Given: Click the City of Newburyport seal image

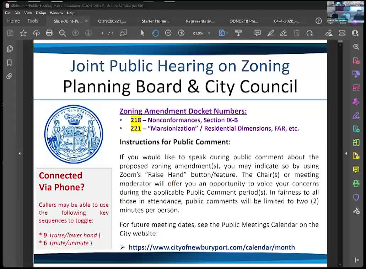Looking at the screenshot, I should coord(74,134).
